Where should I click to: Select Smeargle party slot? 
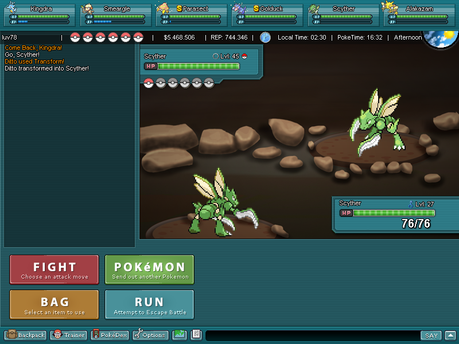[115, 15]
